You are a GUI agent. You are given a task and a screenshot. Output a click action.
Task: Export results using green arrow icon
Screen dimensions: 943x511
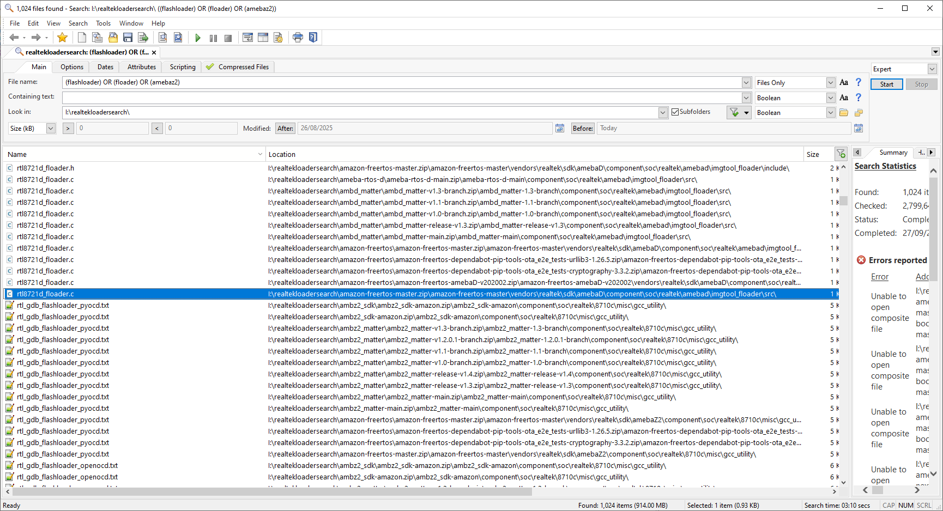coord(143,38)
